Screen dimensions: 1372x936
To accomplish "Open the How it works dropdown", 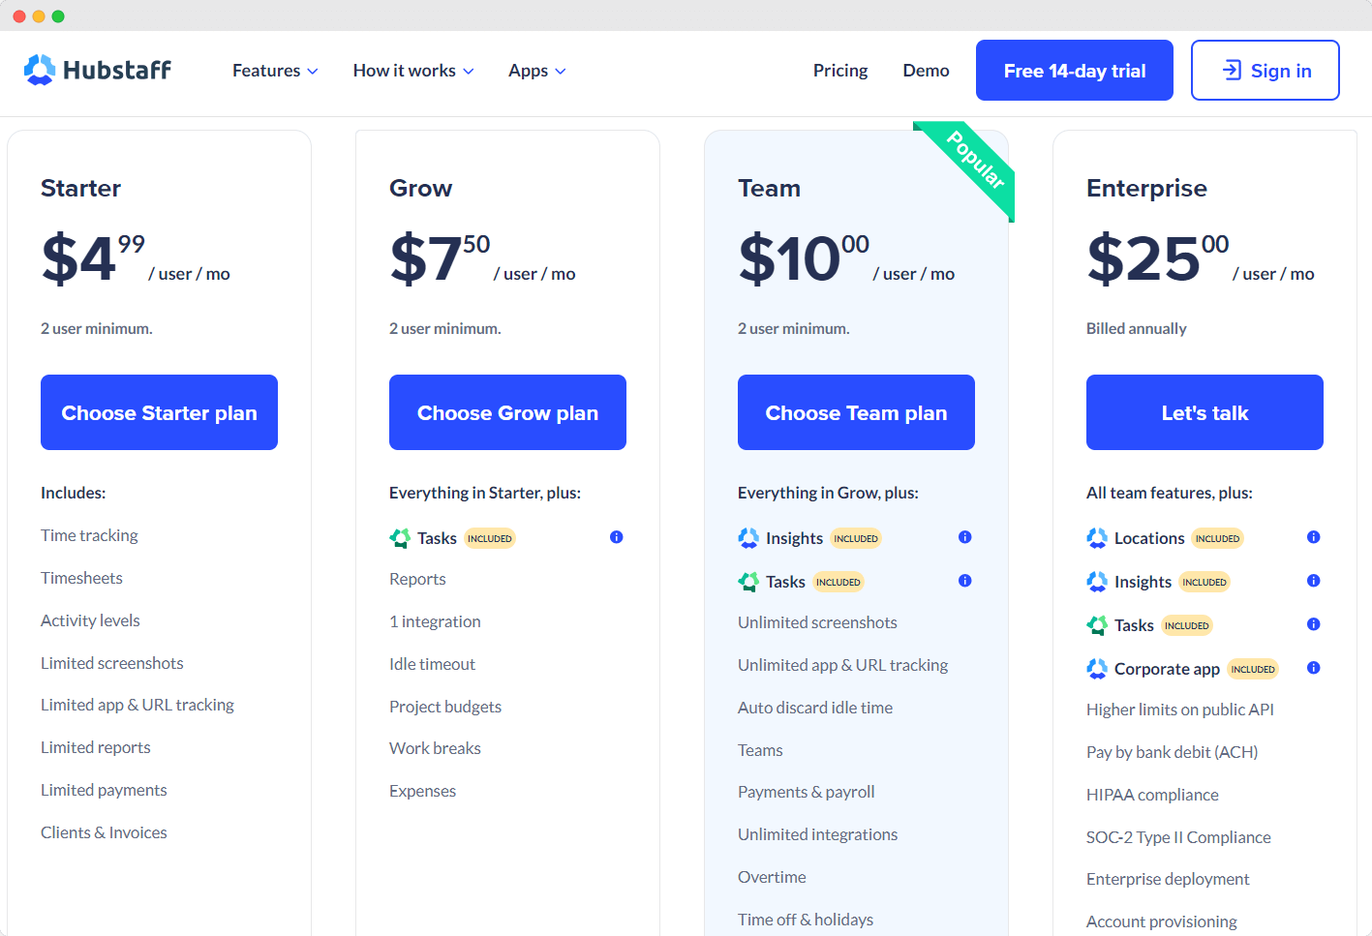I will pyautogui.click(x=413, y=70).
